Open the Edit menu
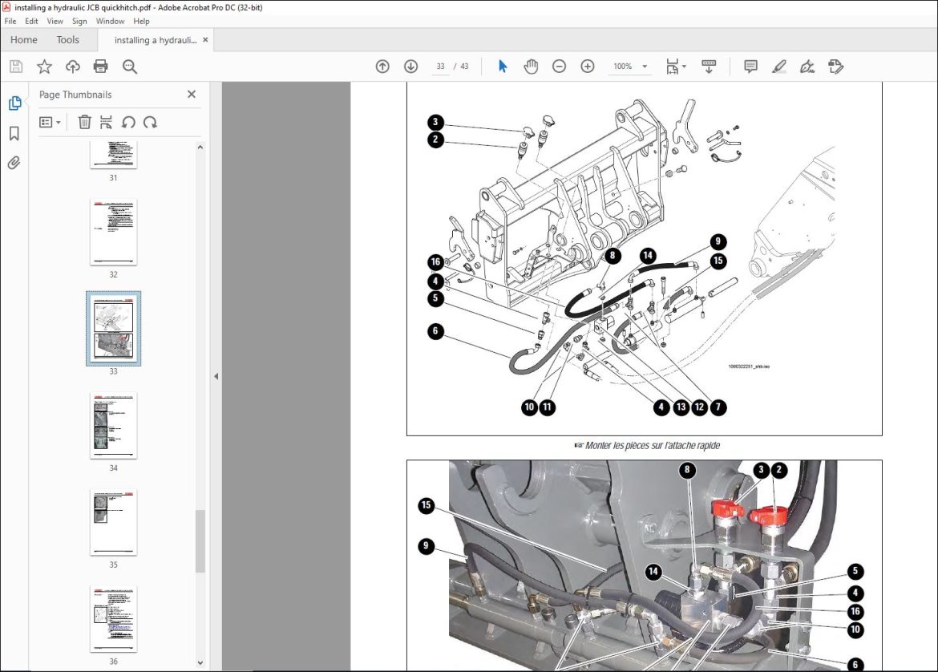This screenshot has height=672, width=938. click(x=32, y=21)
